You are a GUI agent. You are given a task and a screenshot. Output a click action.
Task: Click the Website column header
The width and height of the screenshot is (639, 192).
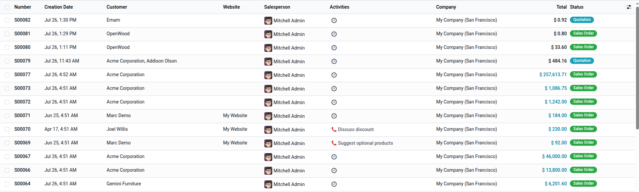click(231, 7)
